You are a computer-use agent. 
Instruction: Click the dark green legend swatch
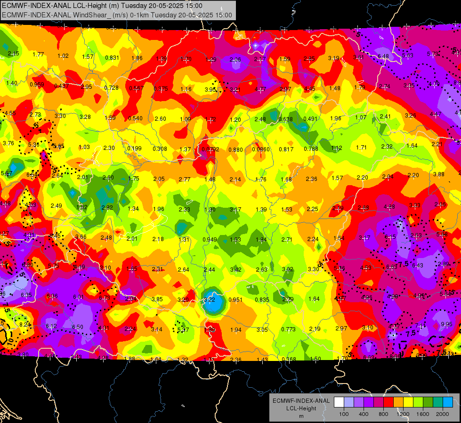[428, 402]
